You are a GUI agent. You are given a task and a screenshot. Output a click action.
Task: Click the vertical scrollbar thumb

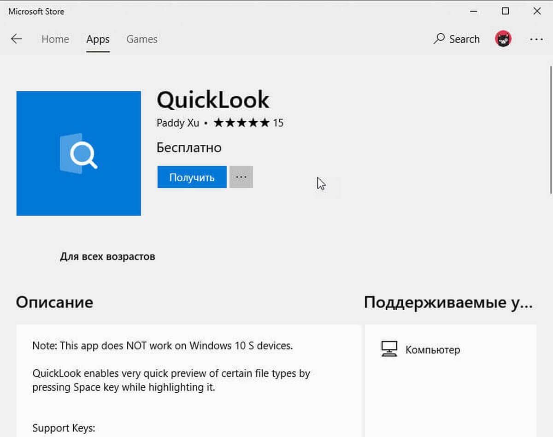tap(550, 130)
